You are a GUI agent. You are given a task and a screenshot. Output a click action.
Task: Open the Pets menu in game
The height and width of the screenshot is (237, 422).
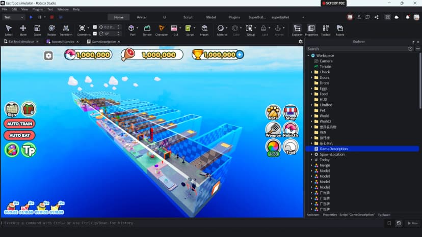point(273,112)
